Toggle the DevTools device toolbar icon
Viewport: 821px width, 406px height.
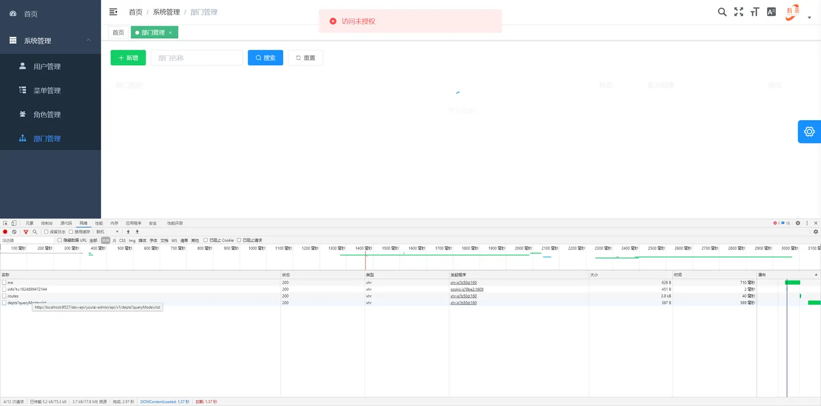13,223
